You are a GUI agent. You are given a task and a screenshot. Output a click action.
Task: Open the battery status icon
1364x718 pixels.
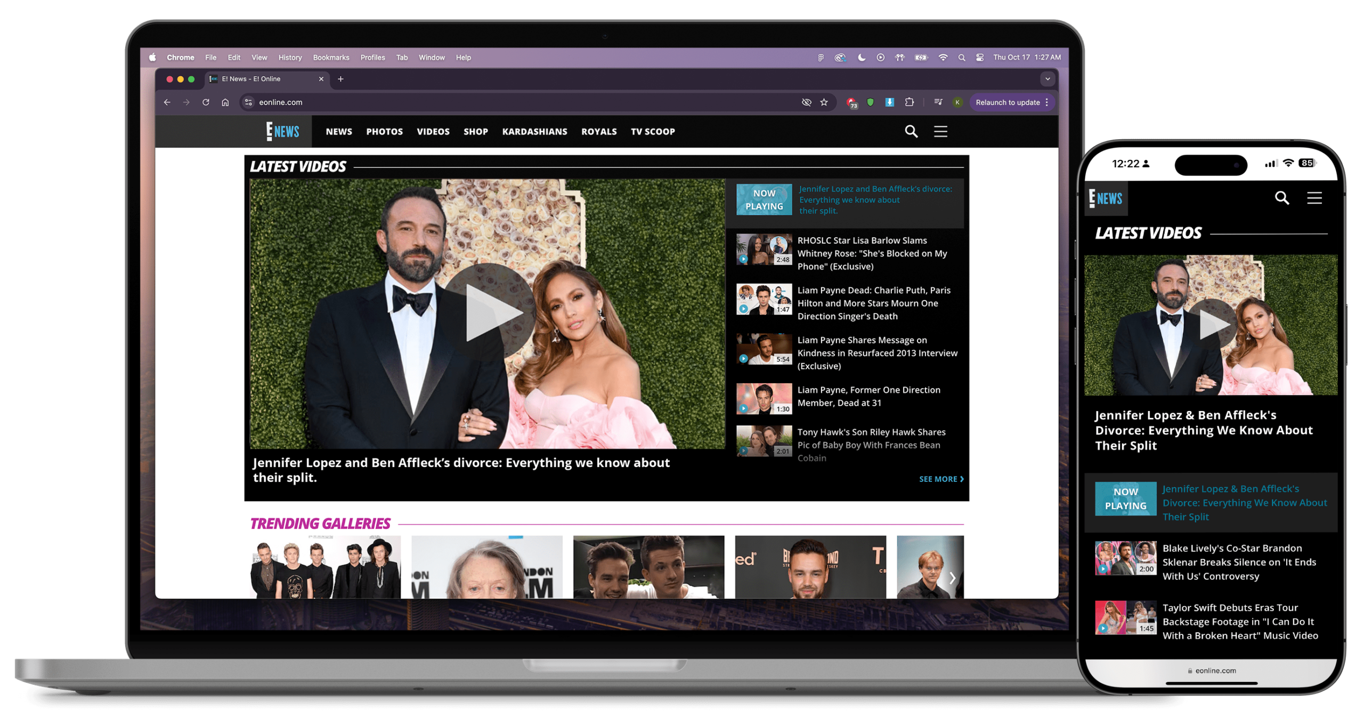921,57
